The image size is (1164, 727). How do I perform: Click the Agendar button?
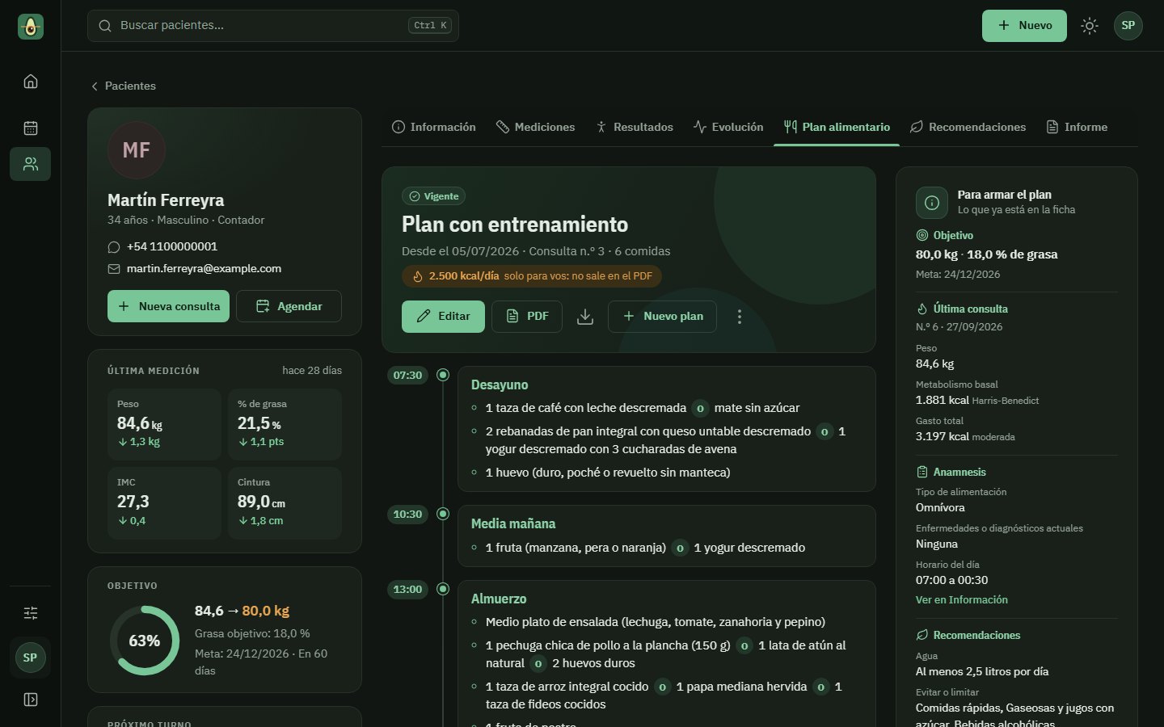click(289, 306)
